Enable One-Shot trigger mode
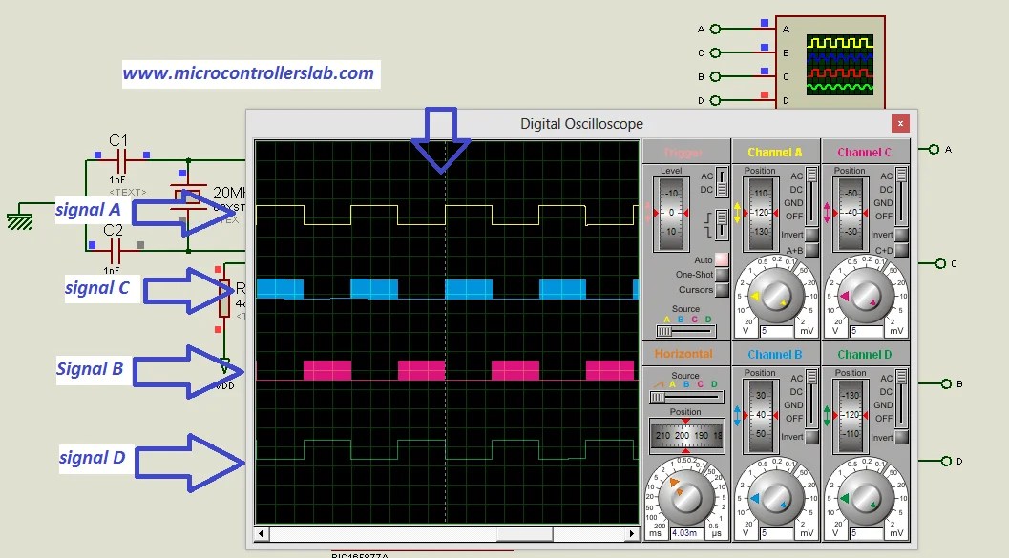 722,275
